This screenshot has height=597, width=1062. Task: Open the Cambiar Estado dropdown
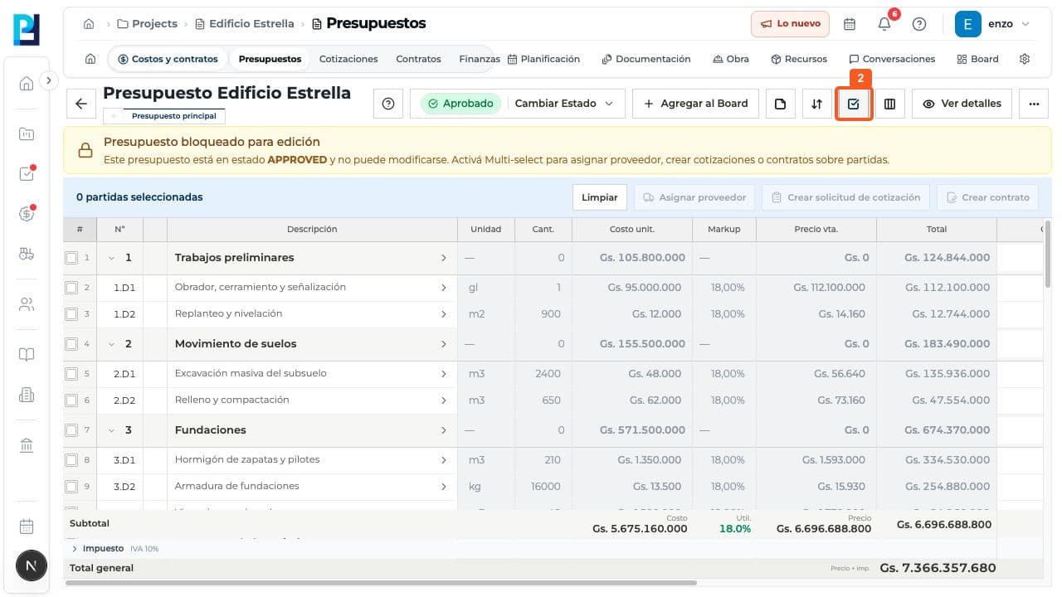[x=564, y=104]
